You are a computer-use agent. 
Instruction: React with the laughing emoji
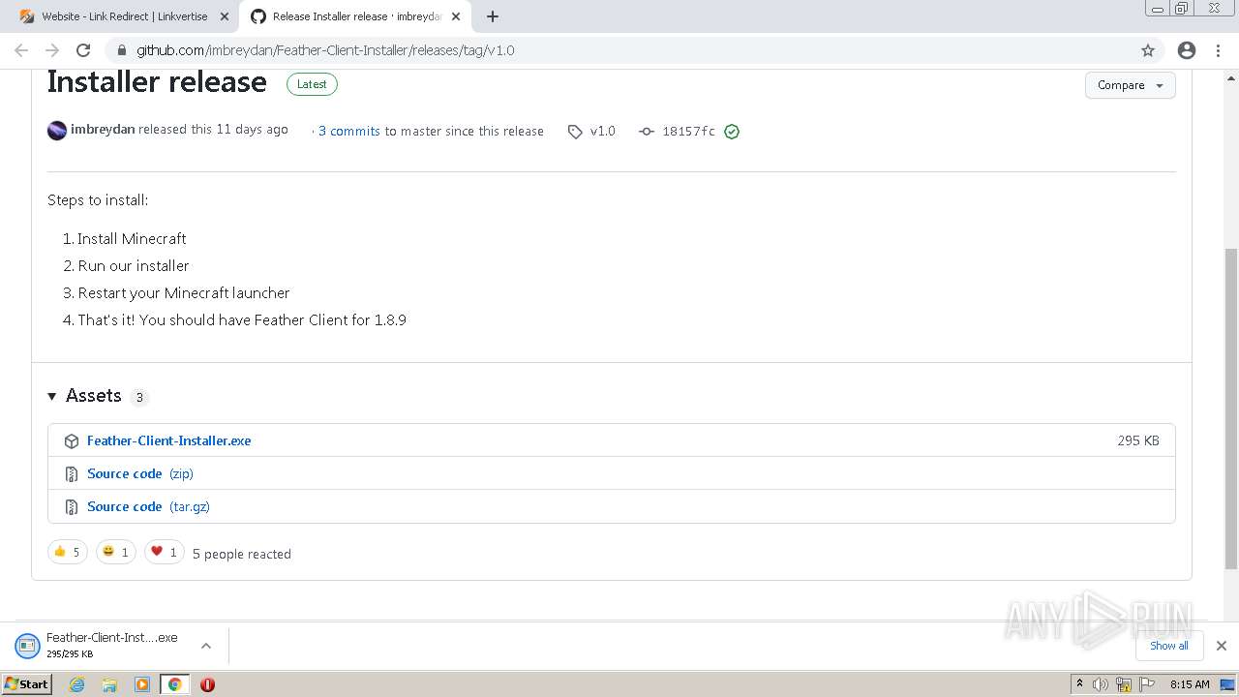[115, 552]
